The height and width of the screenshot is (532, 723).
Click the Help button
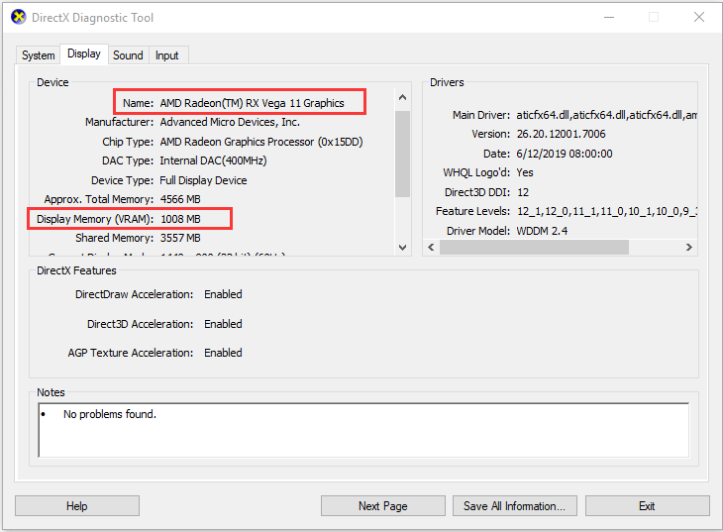point(77,505)
